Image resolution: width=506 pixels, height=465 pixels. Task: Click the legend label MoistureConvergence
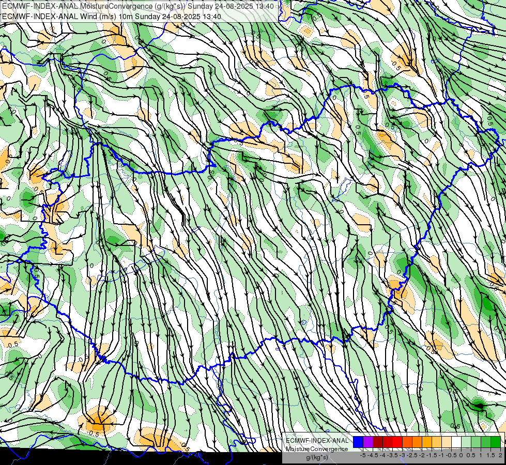coord(317,449)
